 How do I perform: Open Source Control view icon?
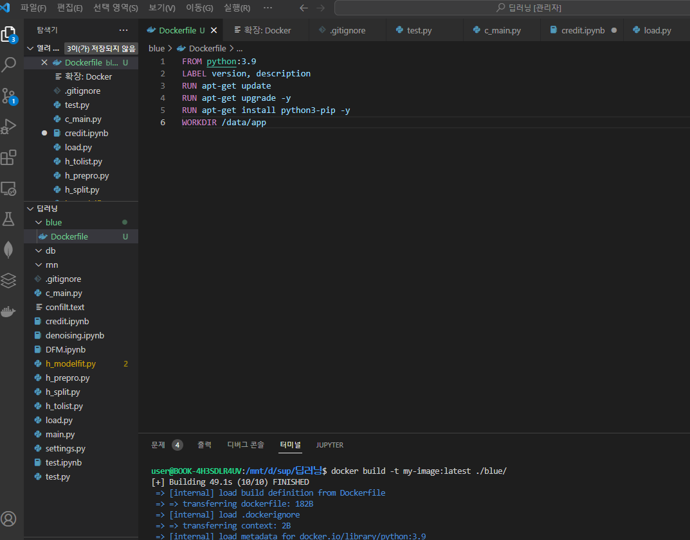point(9,96)
